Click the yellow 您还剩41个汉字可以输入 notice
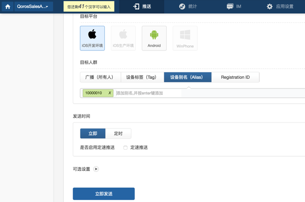Viewport: 305px width, 202px height. (89, 7)
